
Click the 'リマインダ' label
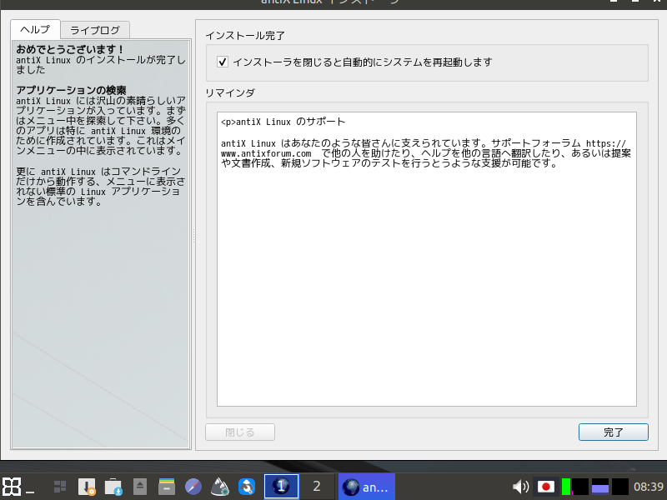pos(230,92)
